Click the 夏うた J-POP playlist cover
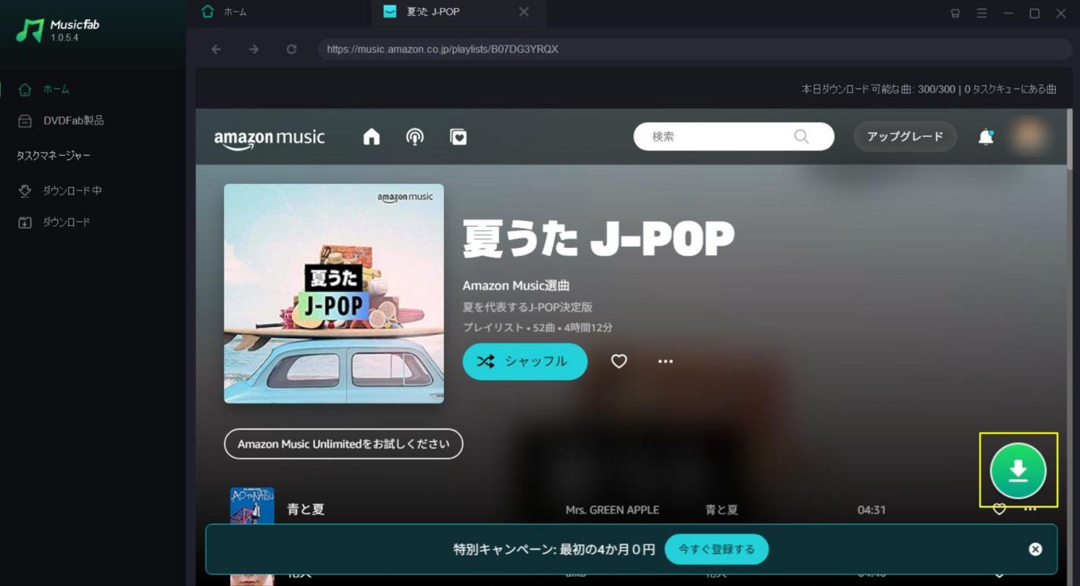Screen dimensions: 1080x586 click(x=334, y=293)
